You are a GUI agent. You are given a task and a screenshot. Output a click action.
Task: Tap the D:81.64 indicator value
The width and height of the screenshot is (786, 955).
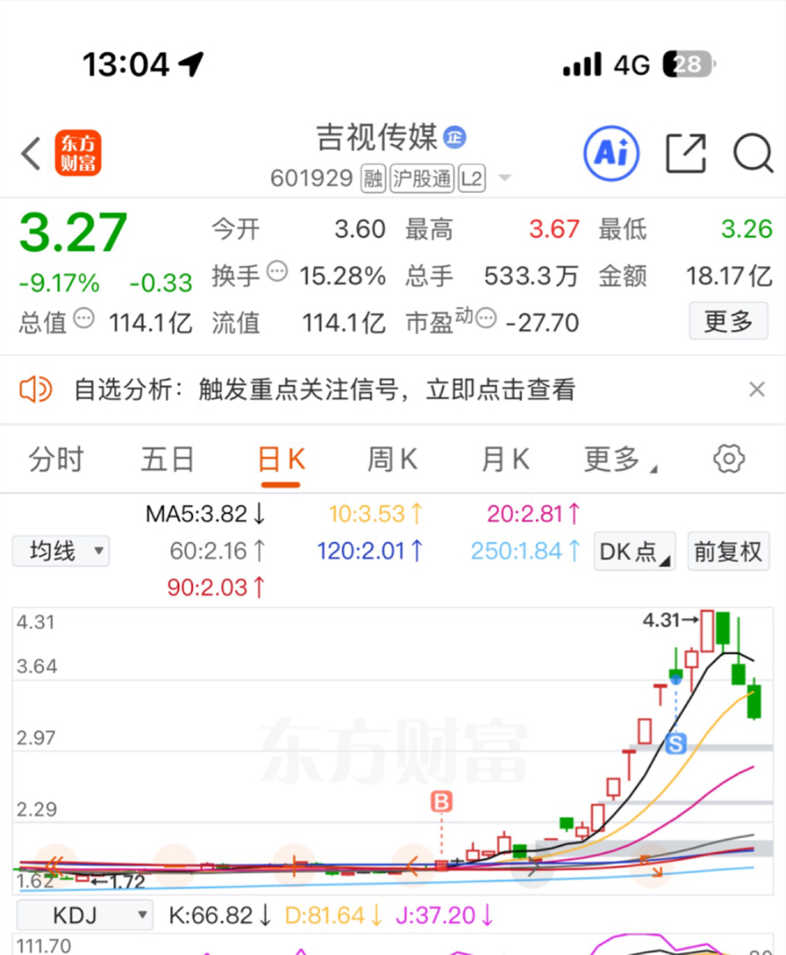[x=334, y=915]
